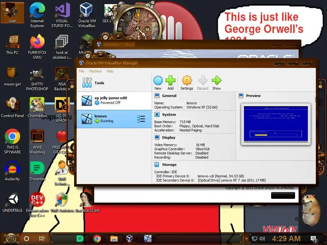This screenshot has height=245, width=327.
Task: Open the File menu in VirtualBox Manager
Action: [81, 71]
